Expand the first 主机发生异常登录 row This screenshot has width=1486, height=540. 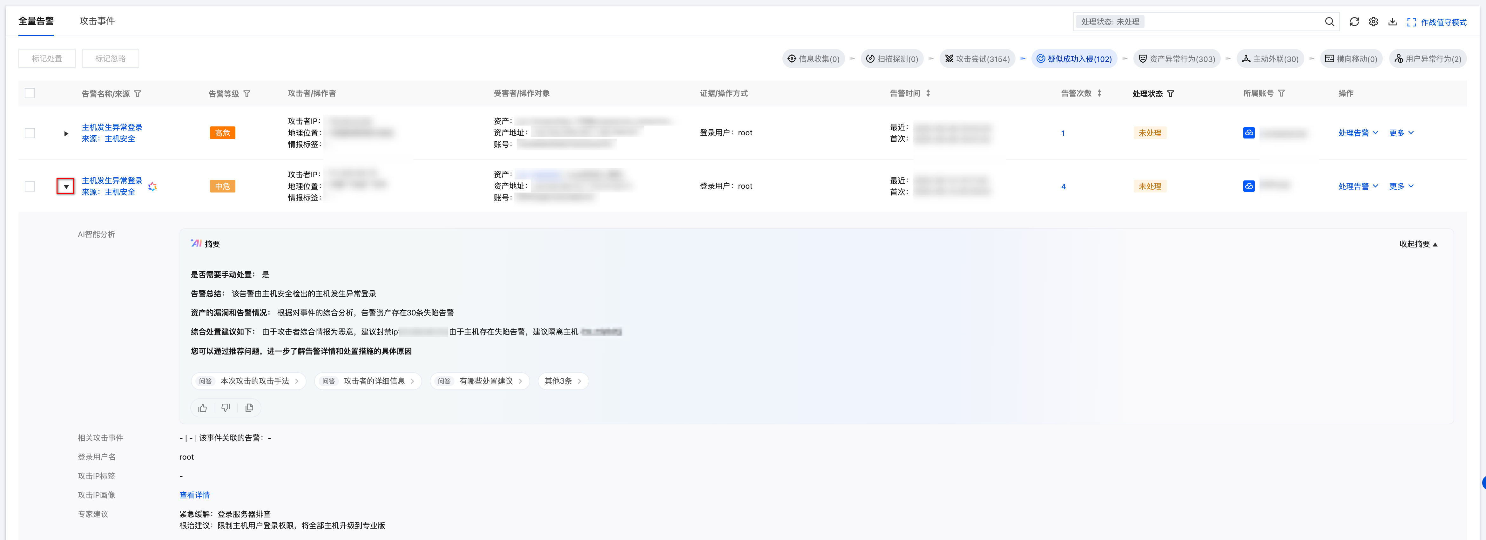tap(66, 133)
